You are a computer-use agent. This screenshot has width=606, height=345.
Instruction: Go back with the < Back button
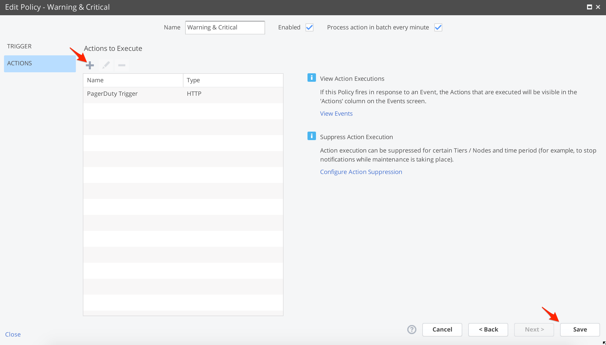[488, 330]
